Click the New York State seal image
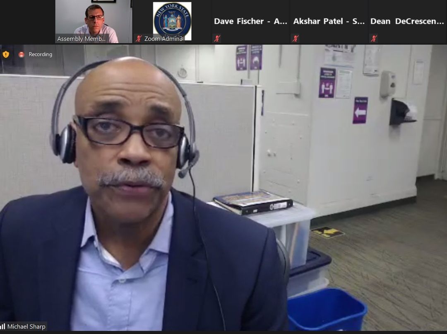Viewport: 447px width, 334px height. pyautogui.click(x=172, y=20)
